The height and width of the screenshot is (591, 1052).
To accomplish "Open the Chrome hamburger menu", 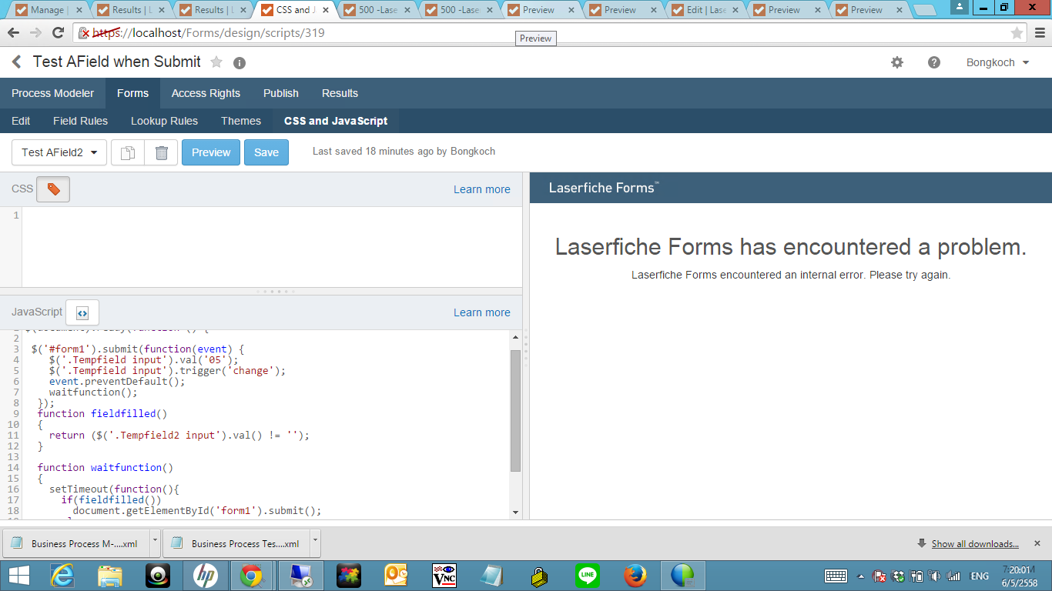I will (1039, 33).
